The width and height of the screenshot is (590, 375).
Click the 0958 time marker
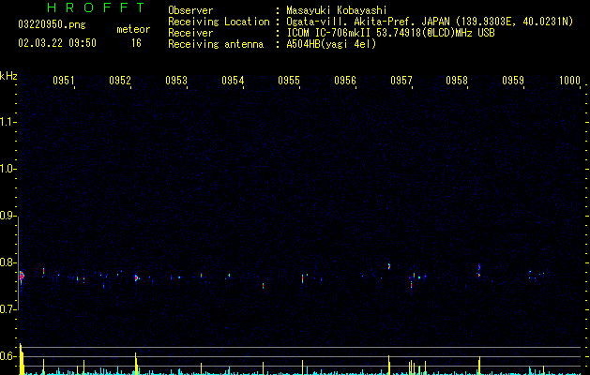coord(457,81)
